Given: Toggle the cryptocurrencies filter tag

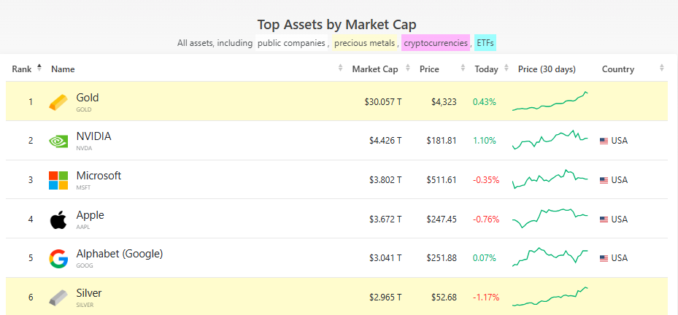Looking at the screenshot, I should pos(436,43).
